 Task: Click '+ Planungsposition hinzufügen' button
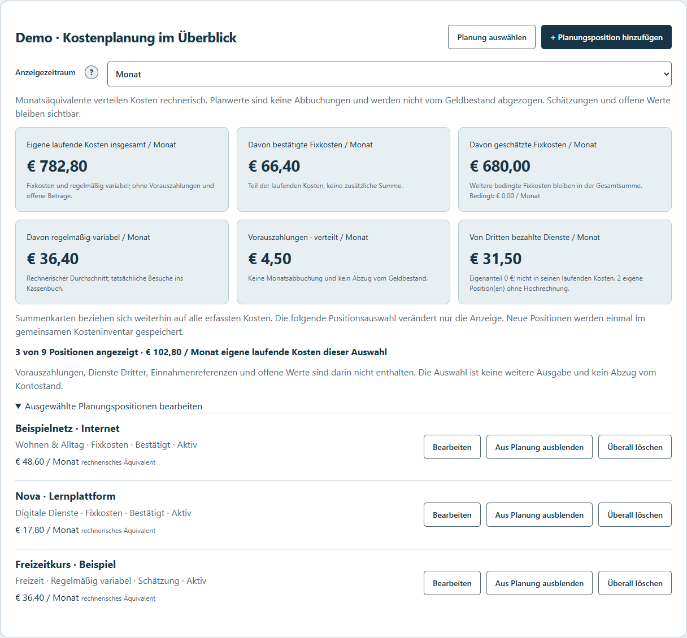point(606,37)
